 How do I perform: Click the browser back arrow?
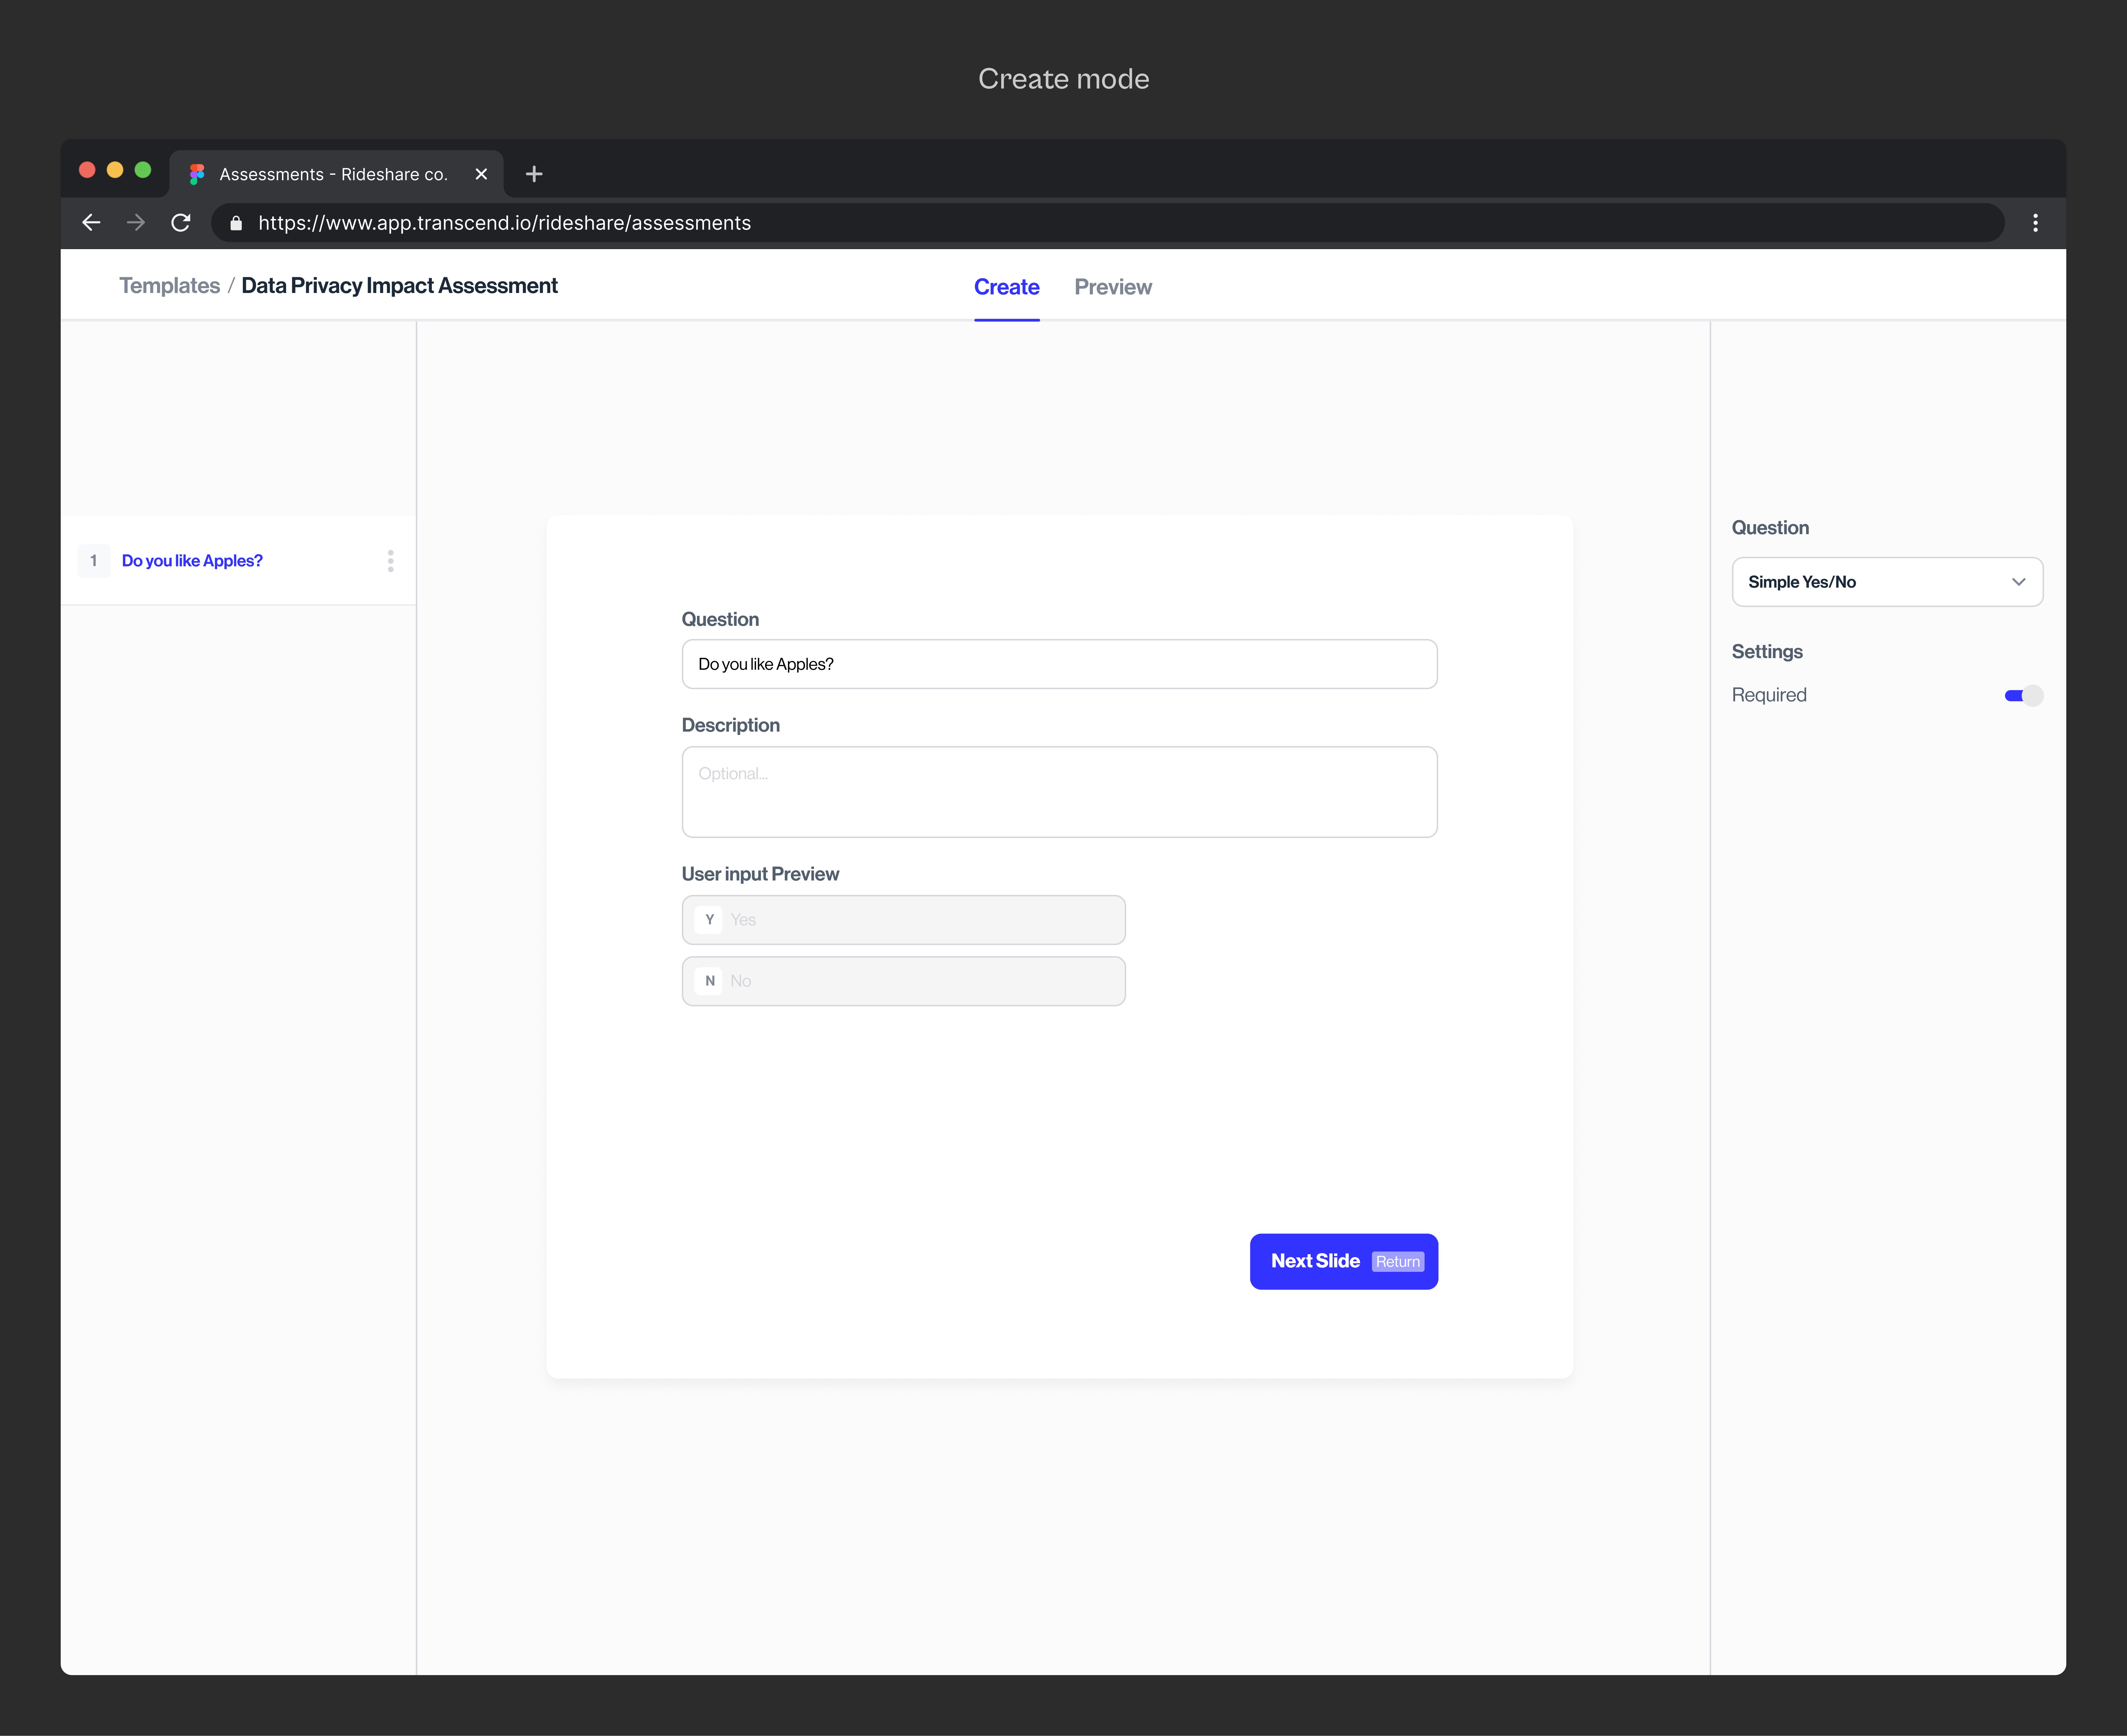point(91,223)
